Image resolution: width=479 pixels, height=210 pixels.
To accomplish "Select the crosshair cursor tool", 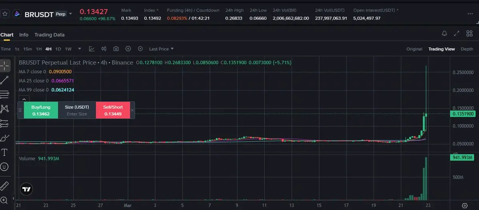I will [x=4, y=65].
